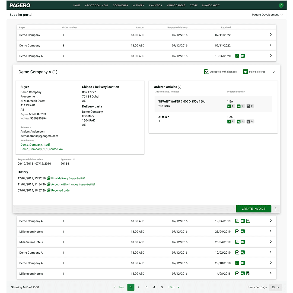293x293 pixels.
Task: Jump to page 4 of orders
Action: coord(154,287)
